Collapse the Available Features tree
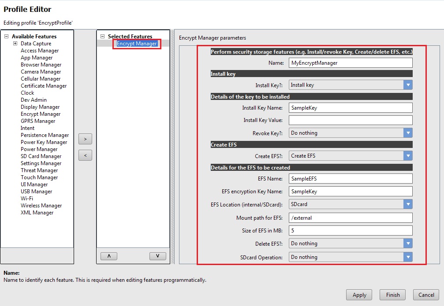Image resolution: width=444 pixels, height=306 pixels. 7,37
